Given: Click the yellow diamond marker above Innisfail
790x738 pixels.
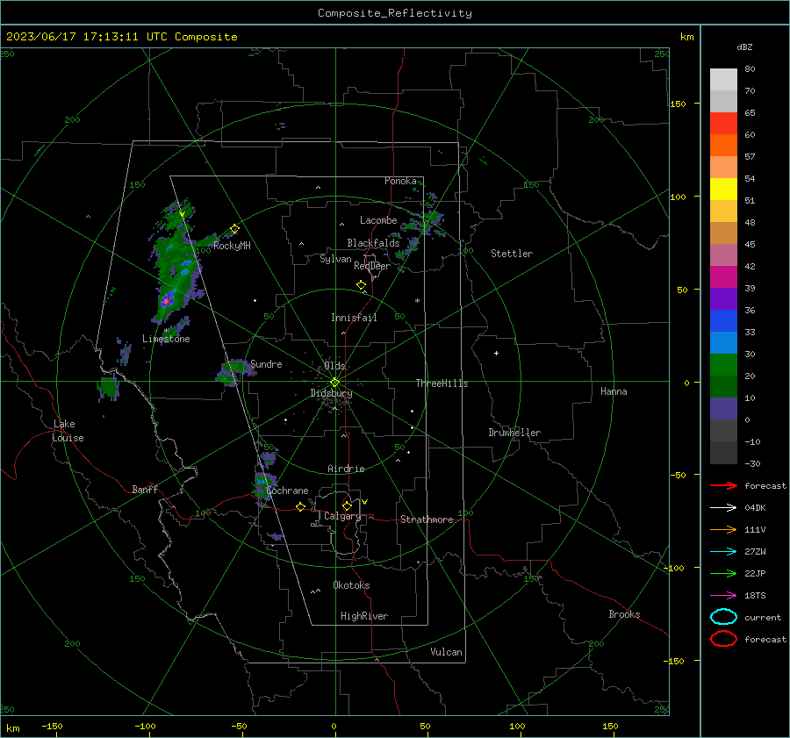Looking at the screenshot, I should 361,285.
